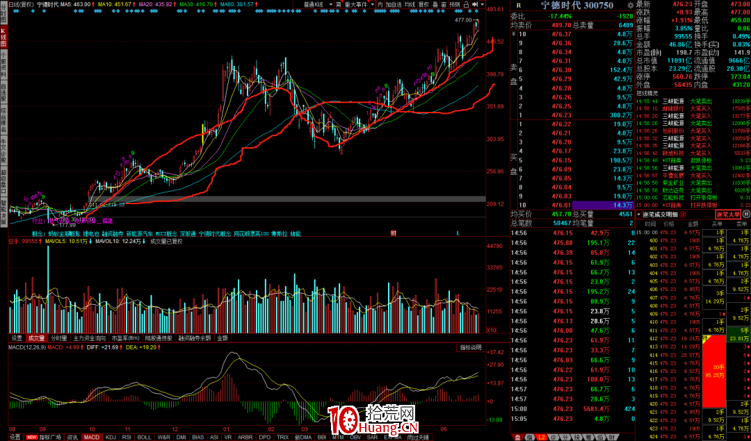This screenshot has width=751, height=441.
Task: Click the 锂电池 concept link
Action: point(91,234)
